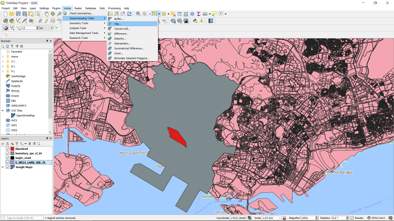Click the red Dissolved layer color swatch
Viewport: 394px width, 221px height.
(12, 149)
